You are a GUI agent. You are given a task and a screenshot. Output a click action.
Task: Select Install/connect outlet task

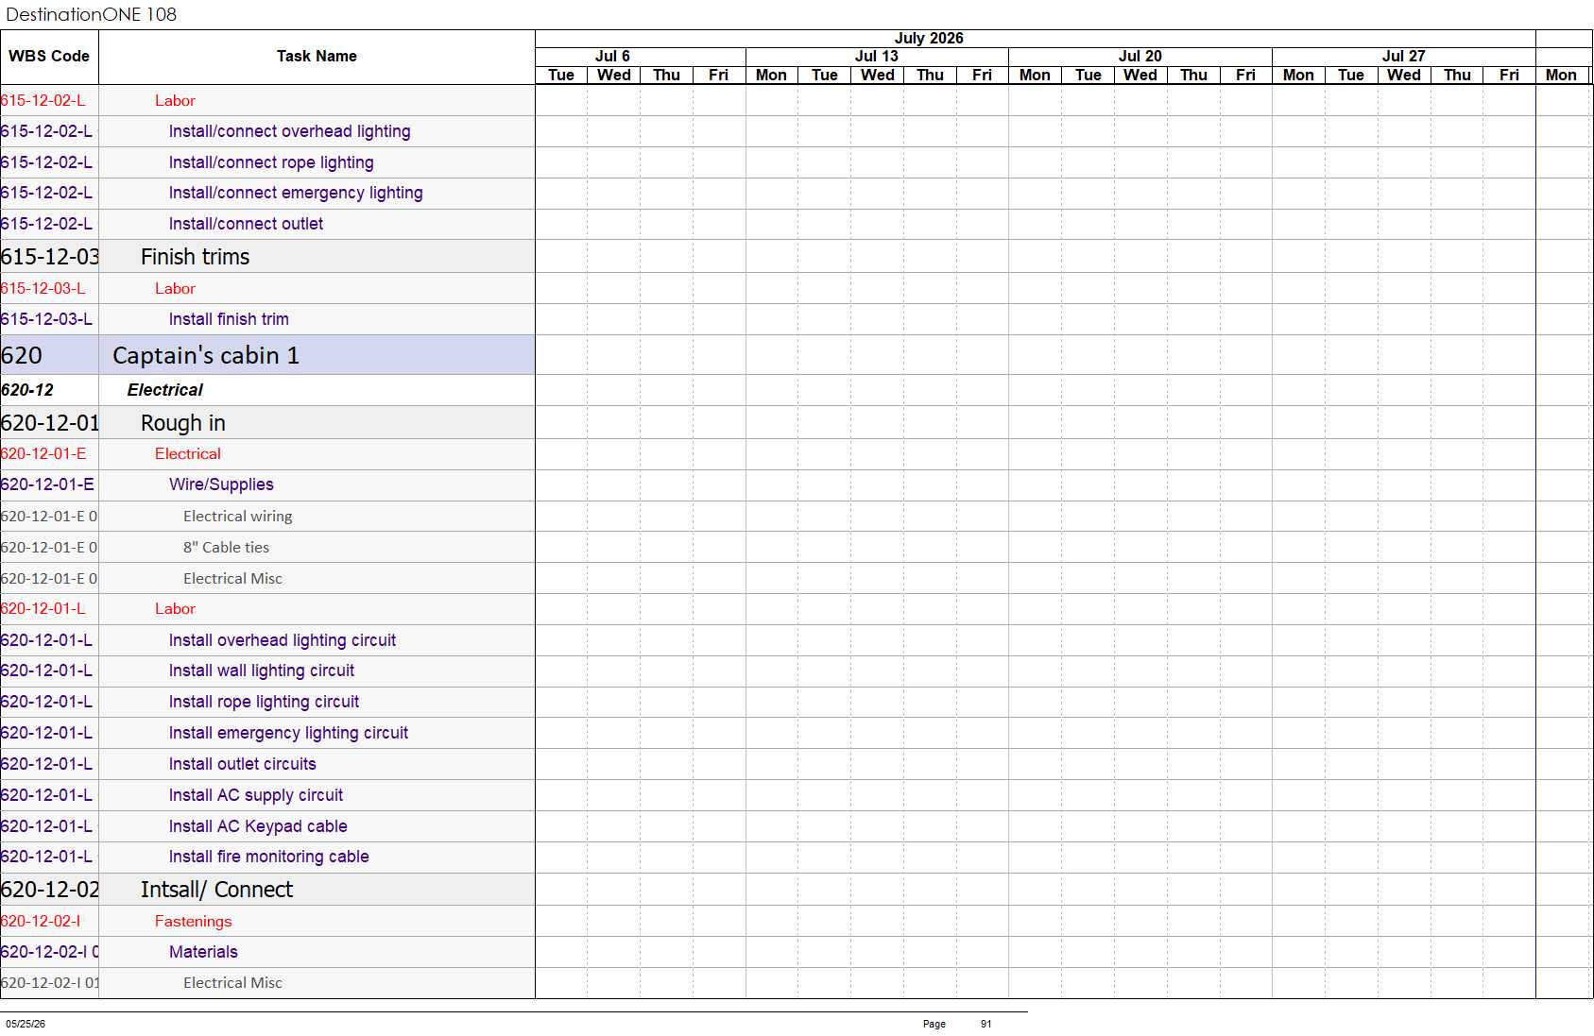point(246,224)
